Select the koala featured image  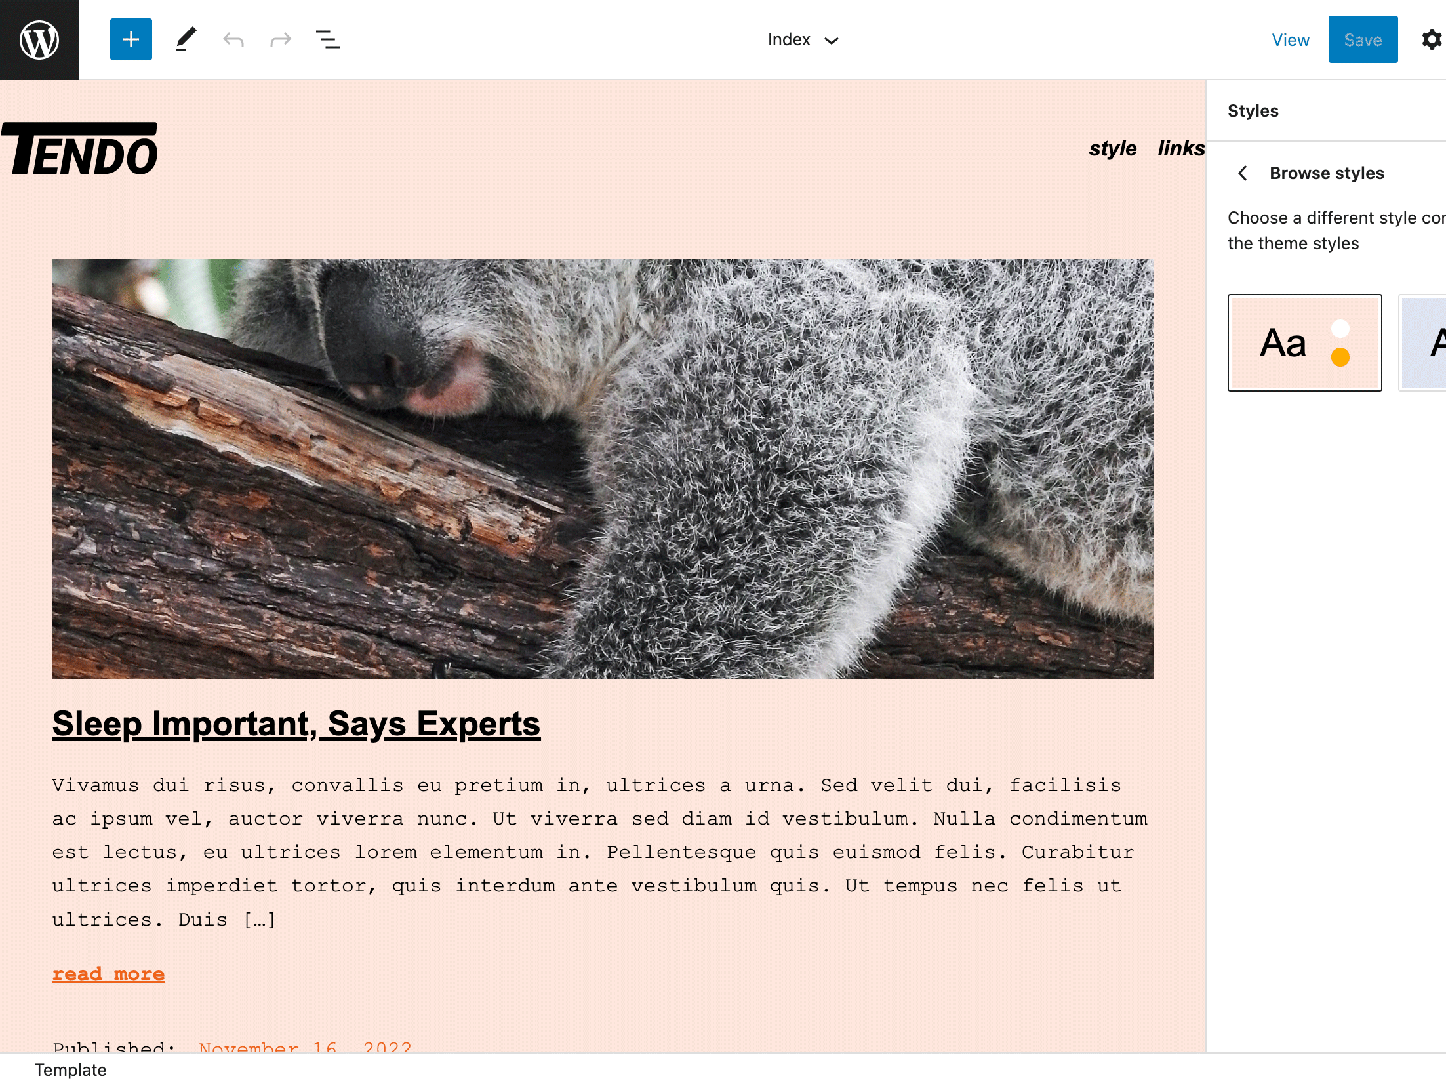pos(602,468)
